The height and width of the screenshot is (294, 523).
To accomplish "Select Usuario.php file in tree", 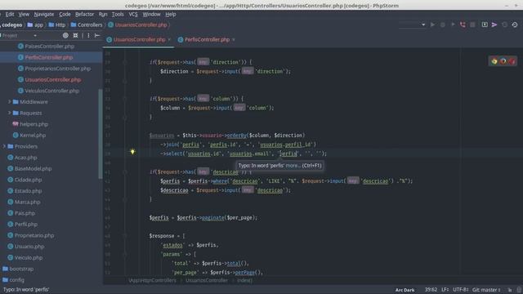I will coord(29,247).
